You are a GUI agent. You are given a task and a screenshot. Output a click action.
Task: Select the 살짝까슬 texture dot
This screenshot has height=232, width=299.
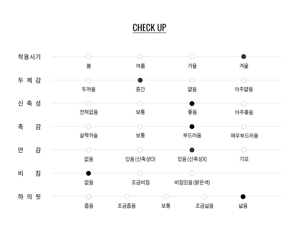[89, 127]
